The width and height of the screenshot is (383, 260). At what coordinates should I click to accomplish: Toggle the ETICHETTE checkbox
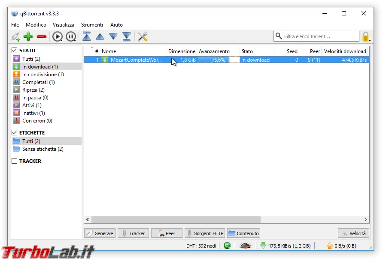[15, 132]
